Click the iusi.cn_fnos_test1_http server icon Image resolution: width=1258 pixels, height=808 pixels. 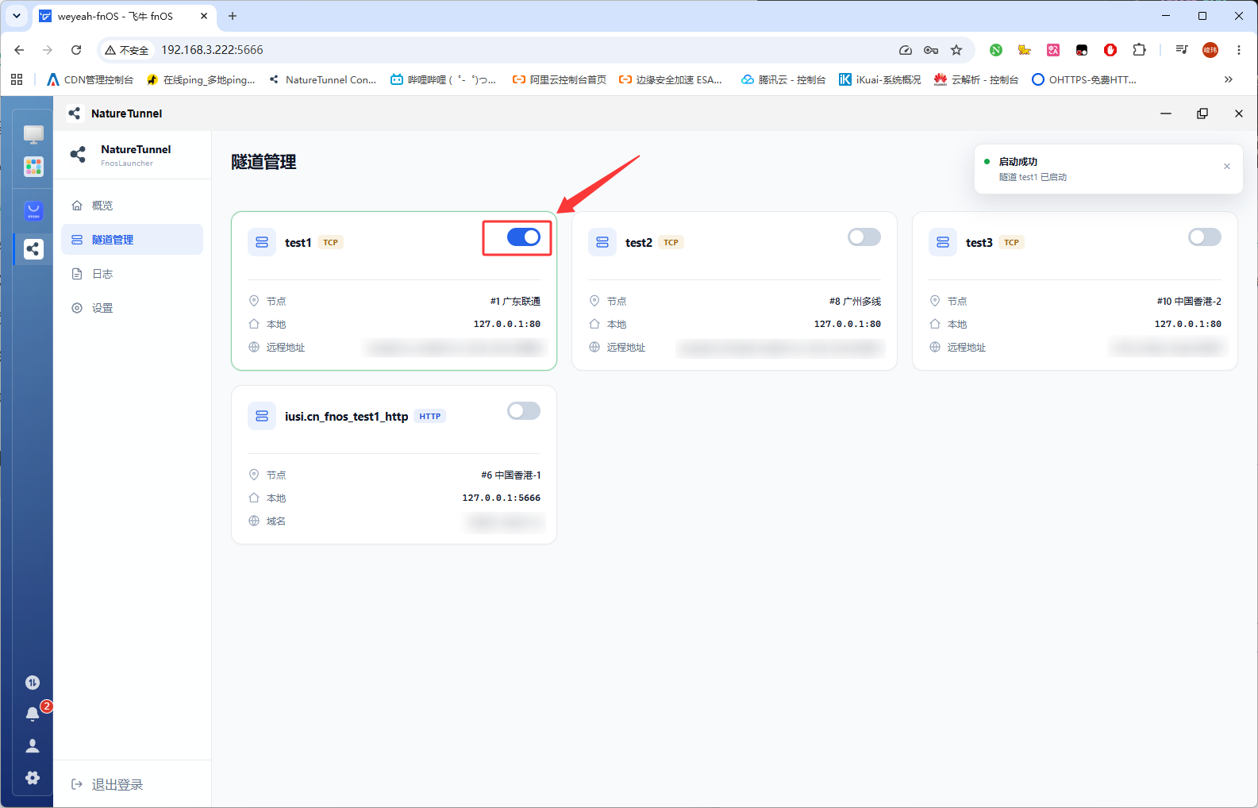coord(262,416)
